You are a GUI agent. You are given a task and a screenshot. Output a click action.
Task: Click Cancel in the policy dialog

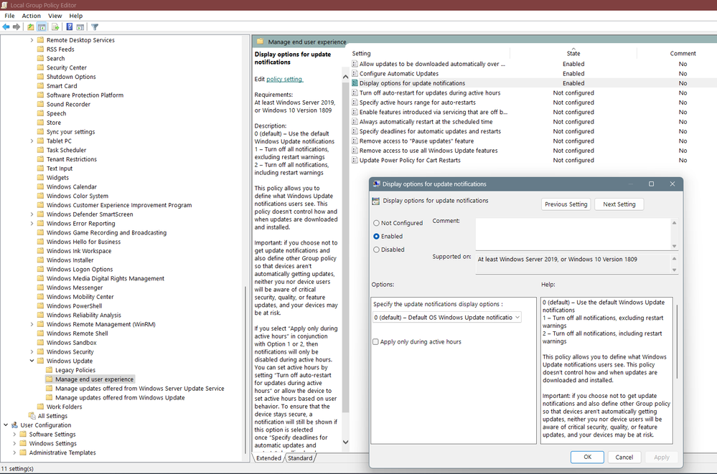(x=624, y=457)
